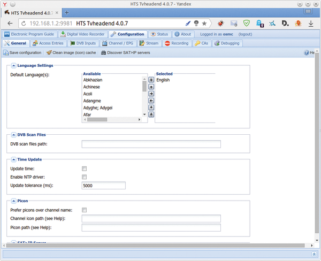Switch to Digital Video Recorder tab
Image resolution: width=321 pixels, height=261 pixels.
click(82, 34)
